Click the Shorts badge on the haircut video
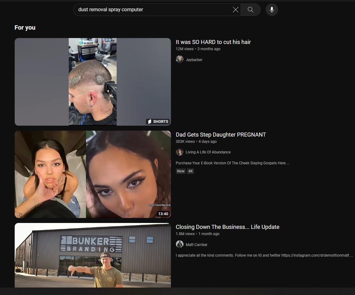This screenshot has width=355, height=295. [158, 122]
